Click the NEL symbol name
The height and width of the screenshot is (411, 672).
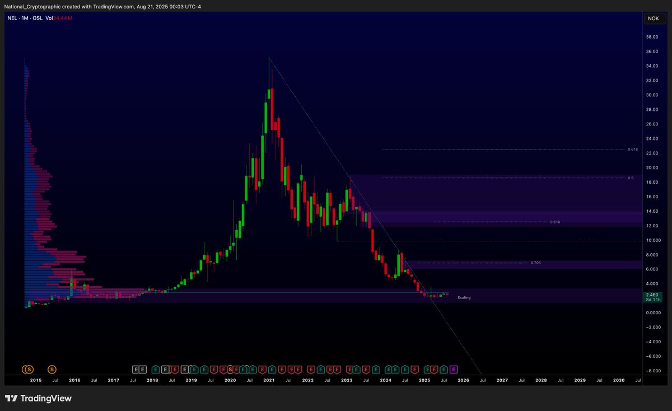13,18
